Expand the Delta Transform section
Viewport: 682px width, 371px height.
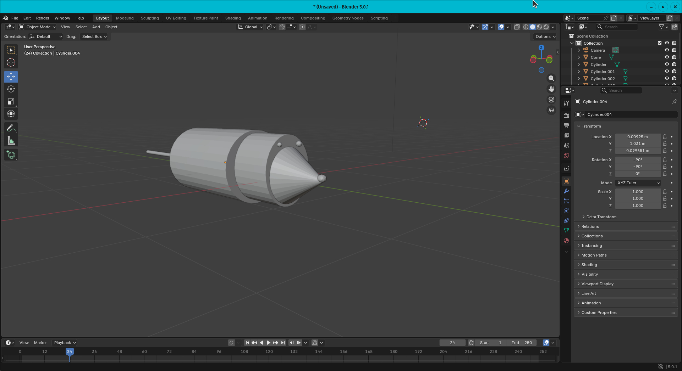click(x=601, y=217)
